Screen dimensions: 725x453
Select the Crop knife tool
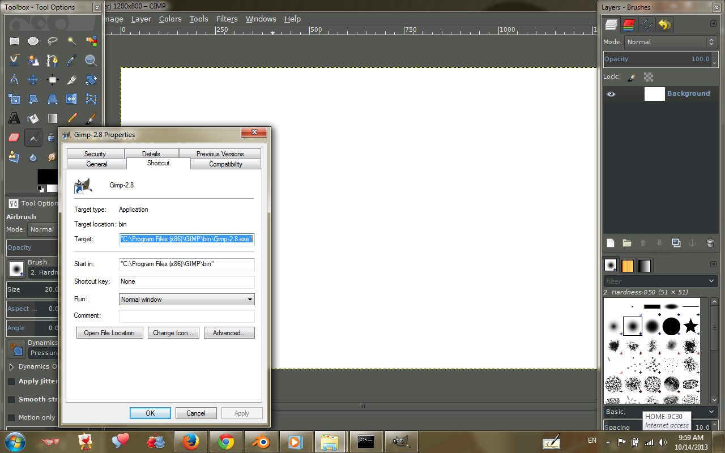pyautogui.click(x=72, y=79)
